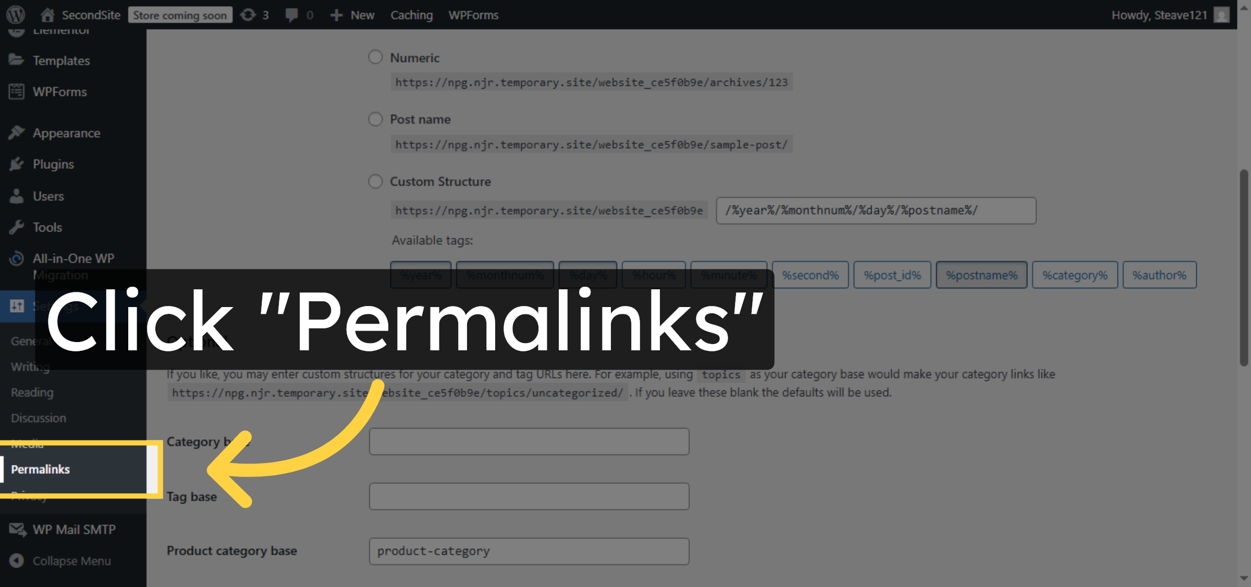This screenshot has height=587, width=1251.
Task: Open the comments bubble icon in admin bar
Action: pyautogui.click(x=292, y=15)
